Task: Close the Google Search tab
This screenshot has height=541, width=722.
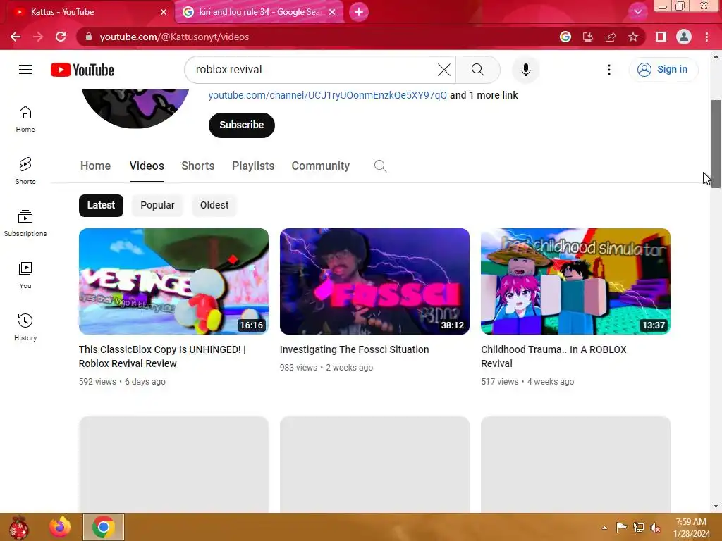Action: point(332,12)
